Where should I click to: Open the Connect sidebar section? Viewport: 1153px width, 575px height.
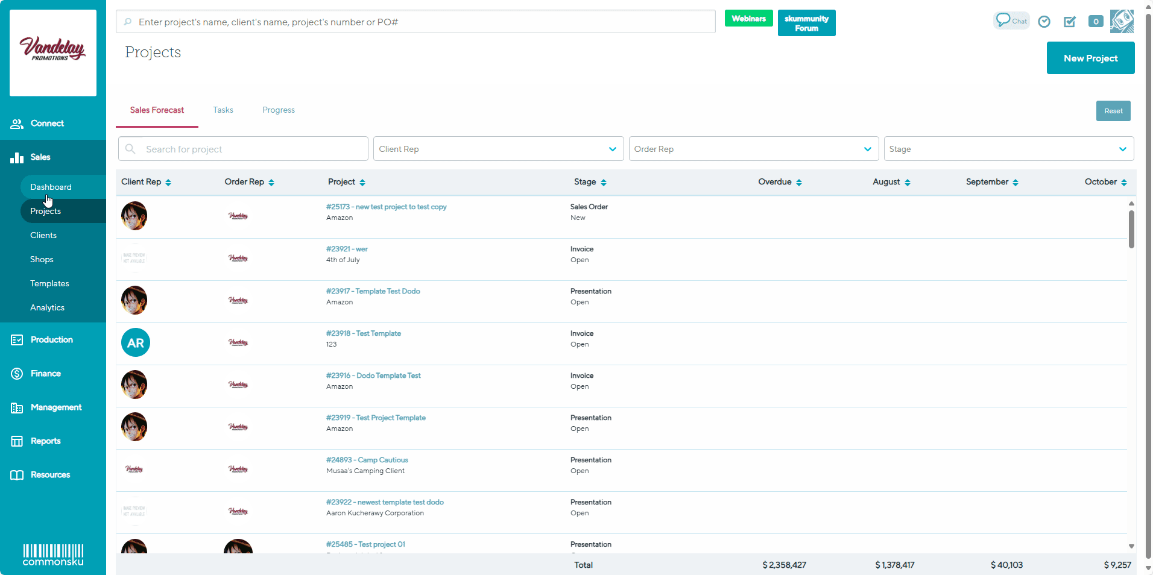coord(47,124)
